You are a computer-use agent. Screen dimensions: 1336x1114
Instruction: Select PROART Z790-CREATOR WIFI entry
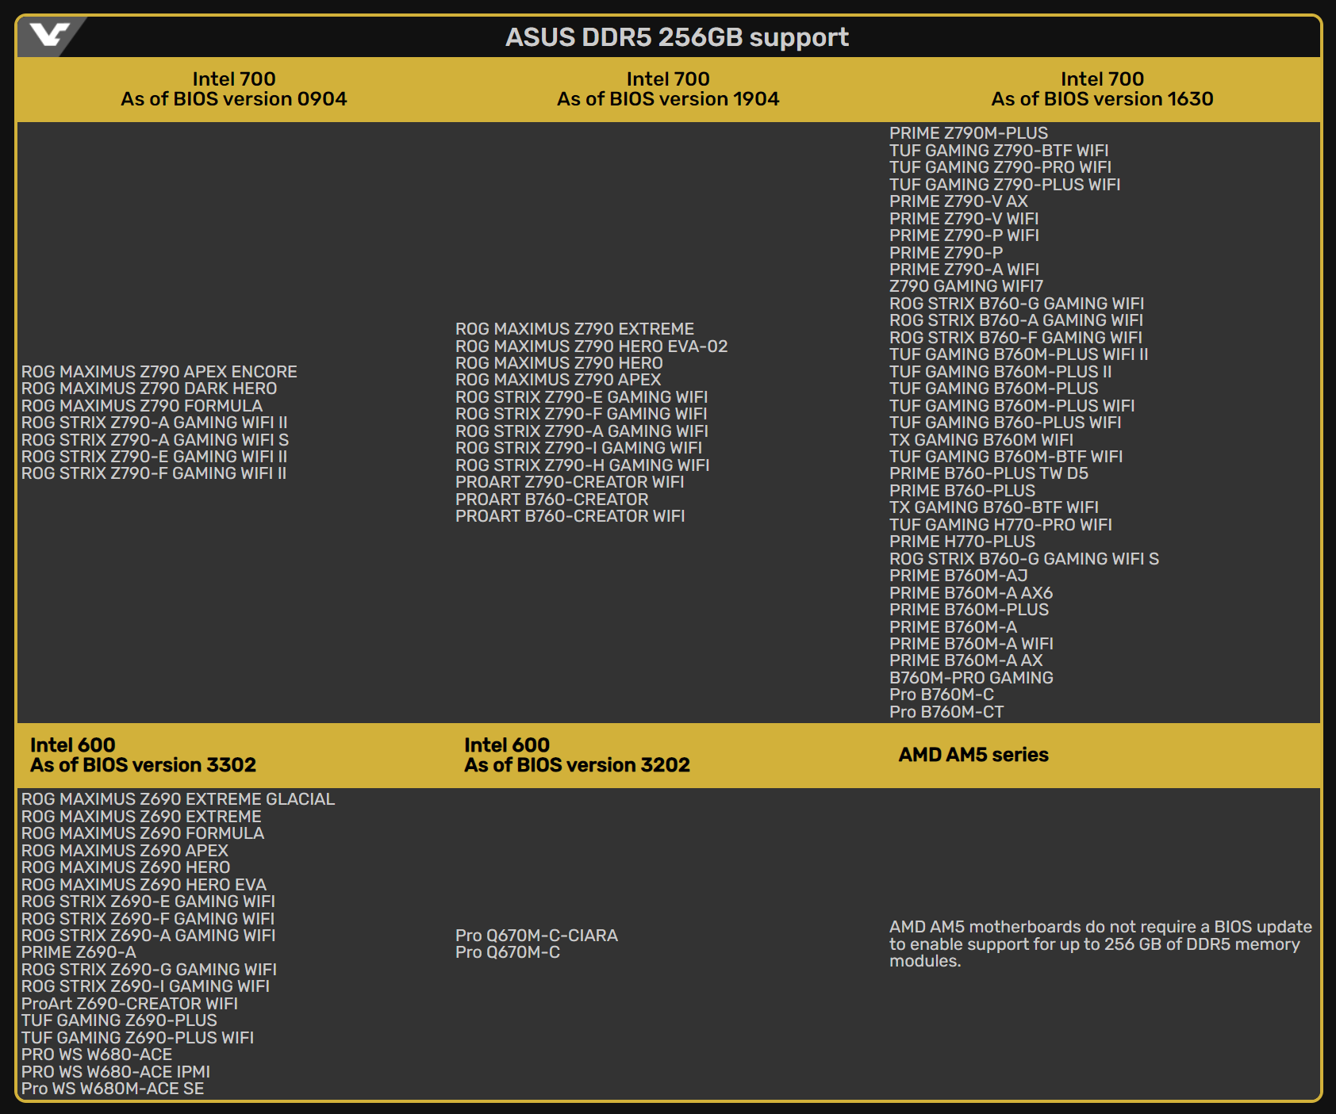(570, 482)
